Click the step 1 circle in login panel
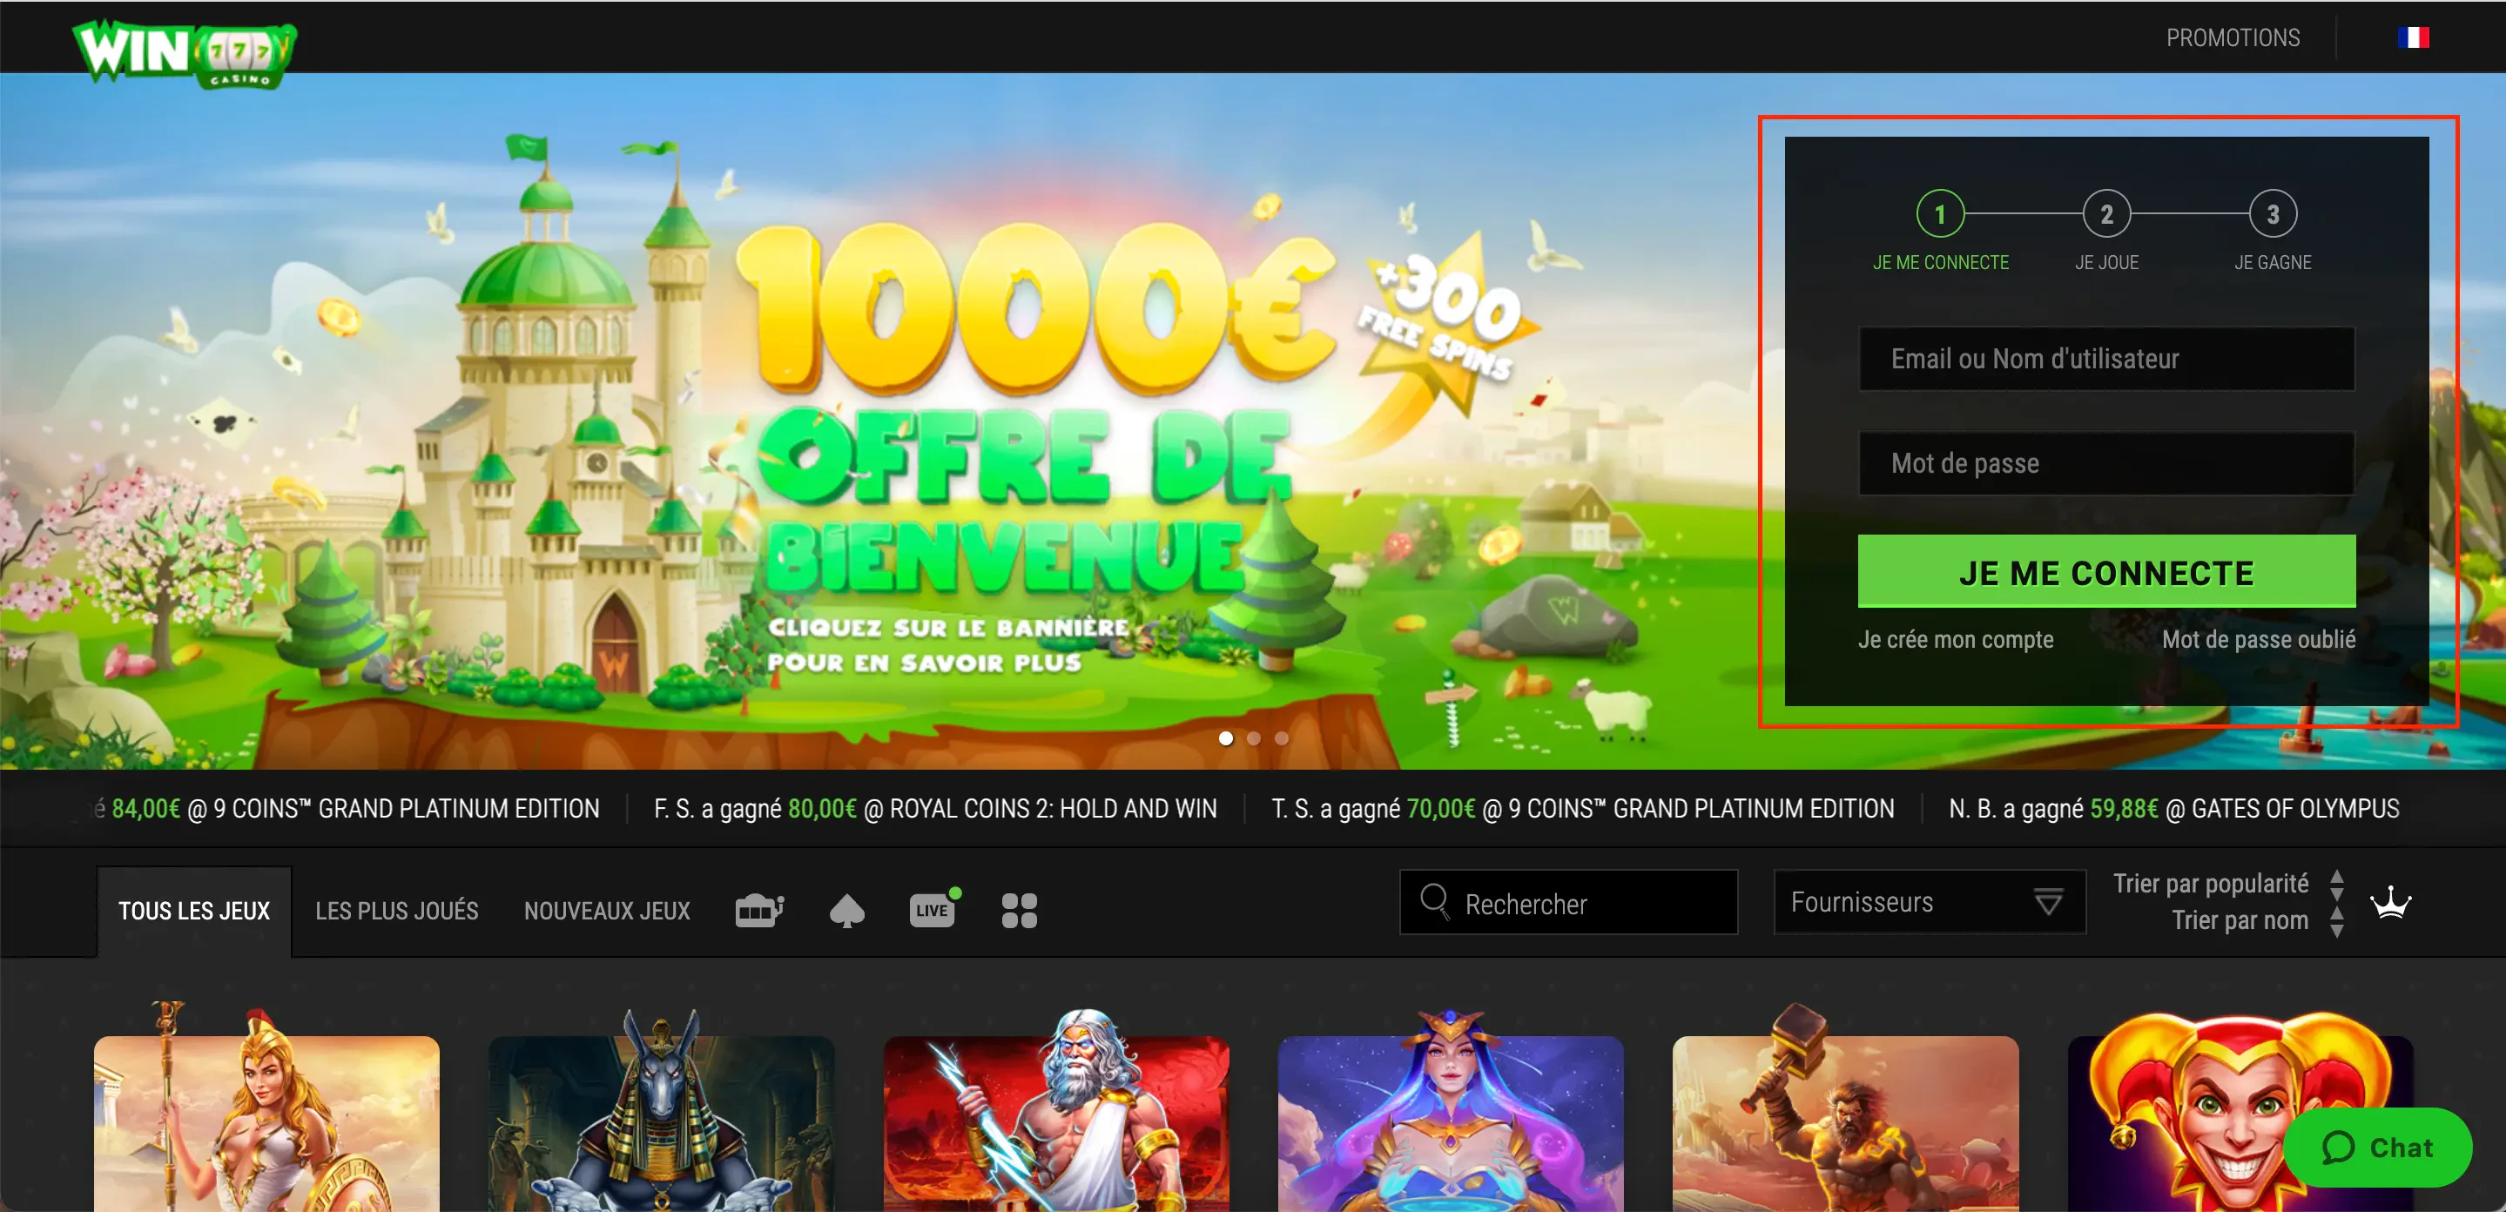 pos(1940,214)
